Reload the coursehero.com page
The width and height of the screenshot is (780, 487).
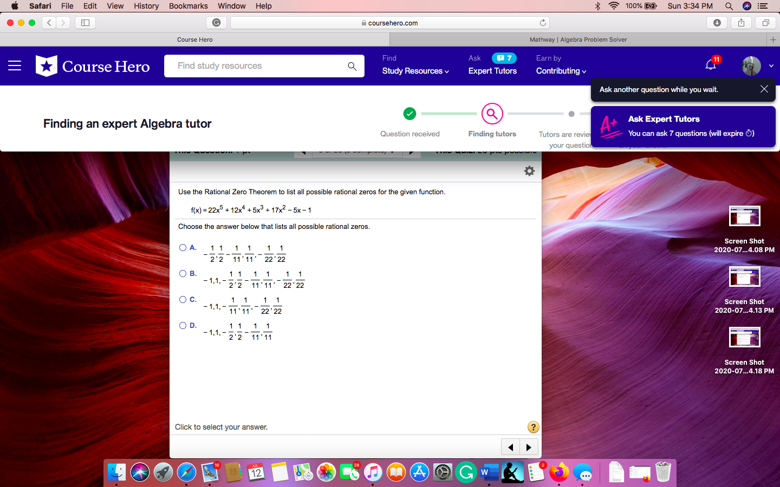[543, 23]
